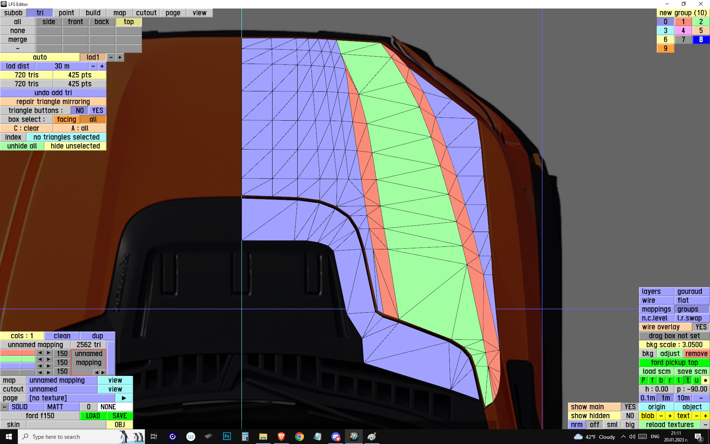Decrease red color value with left arrow
The width and height of the screenshot is (710, 444).
click(x=40, y=353)
